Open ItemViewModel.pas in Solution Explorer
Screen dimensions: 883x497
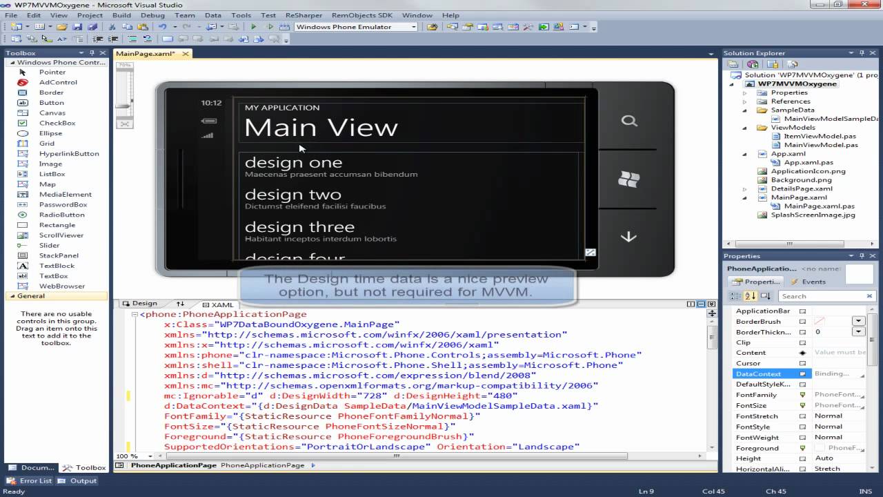(x=820, y=137)
